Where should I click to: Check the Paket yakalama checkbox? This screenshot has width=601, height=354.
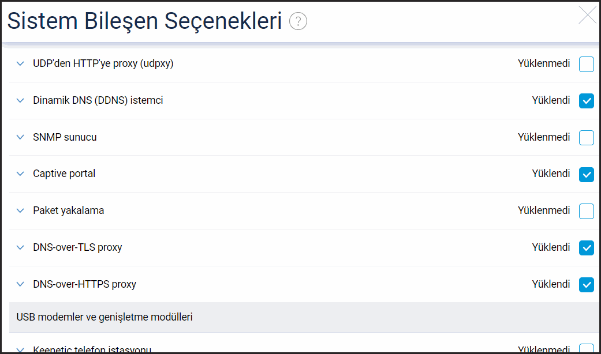[x=586, y=211]
